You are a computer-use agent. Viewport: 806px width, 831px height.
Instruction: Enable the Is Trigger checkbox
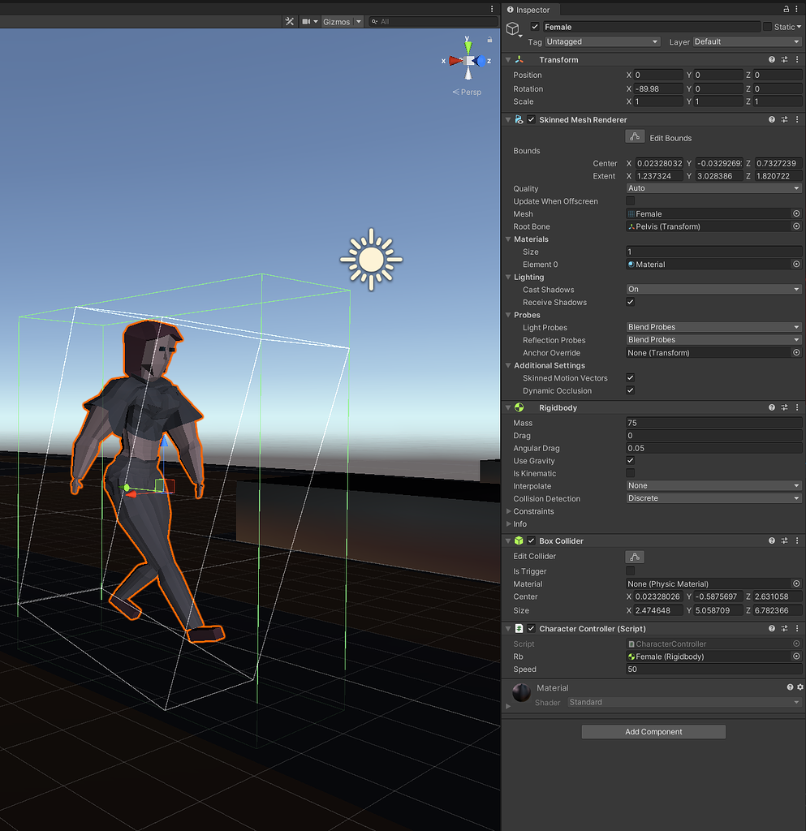pyautogui.click(x=629, y=571)
